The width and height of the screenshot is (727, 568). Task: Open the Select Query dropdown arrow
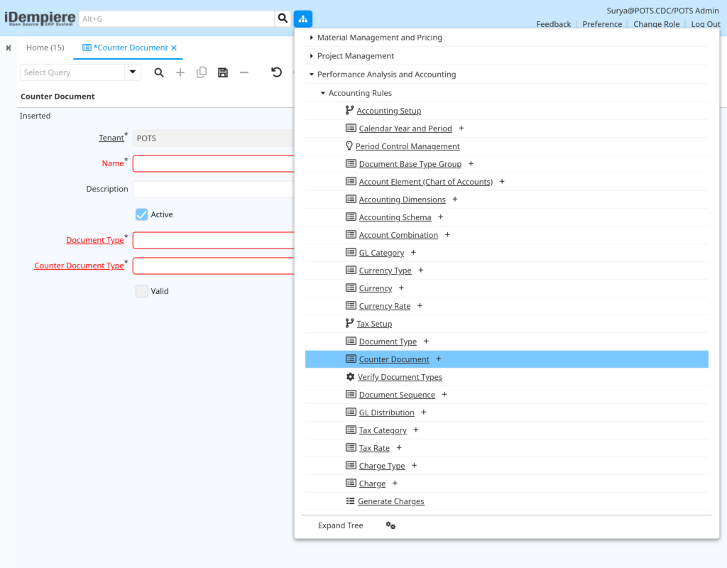pos(133,72)
